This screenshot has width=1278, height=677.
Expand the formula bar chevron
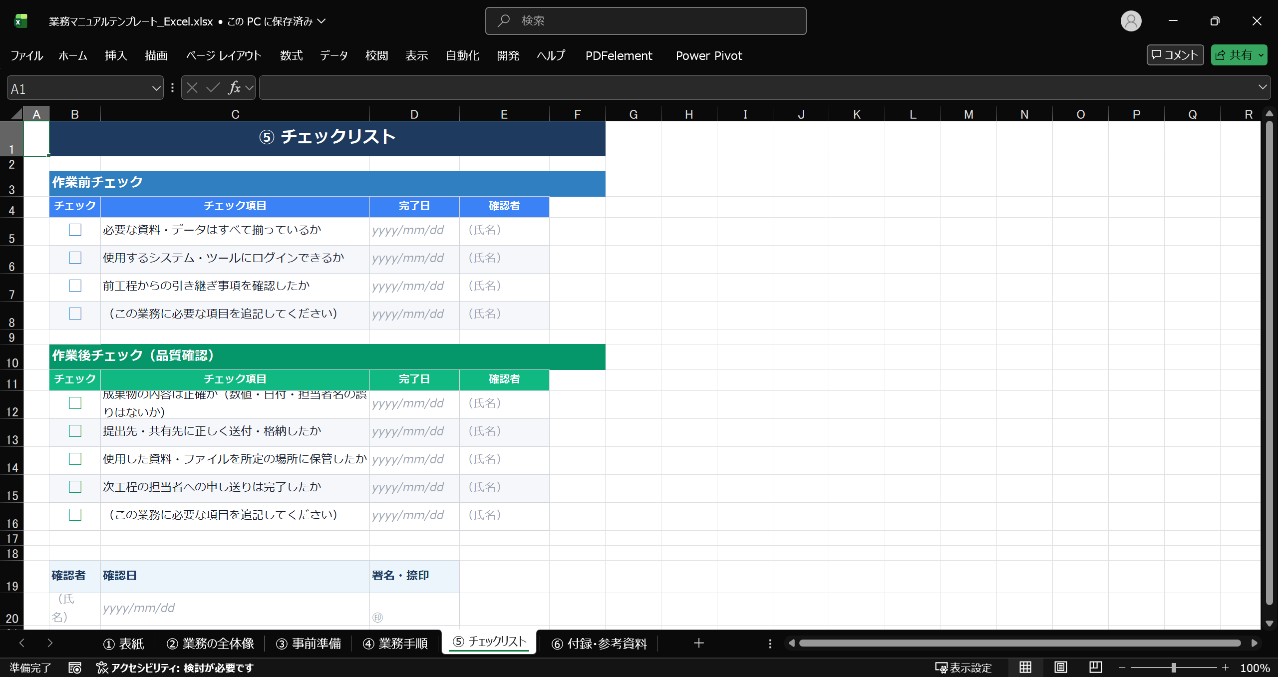(1263, 87)
